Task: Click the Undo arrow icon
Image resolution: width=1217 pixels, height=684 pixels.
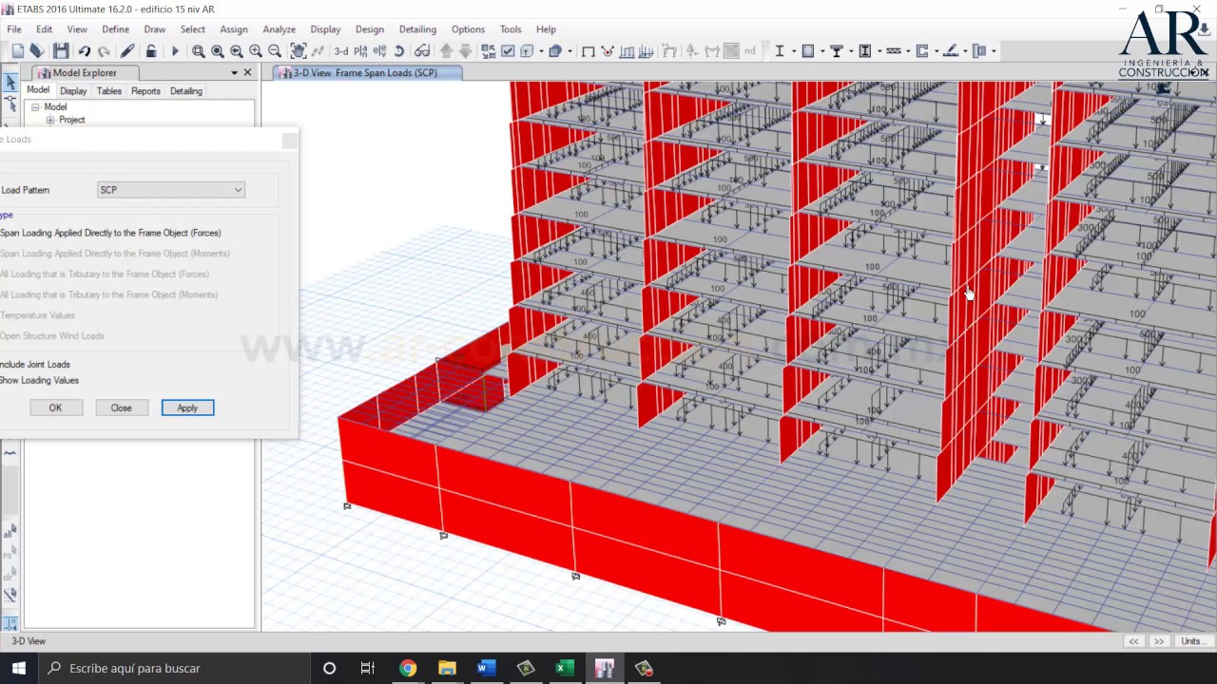Action: tap(85, 50)
